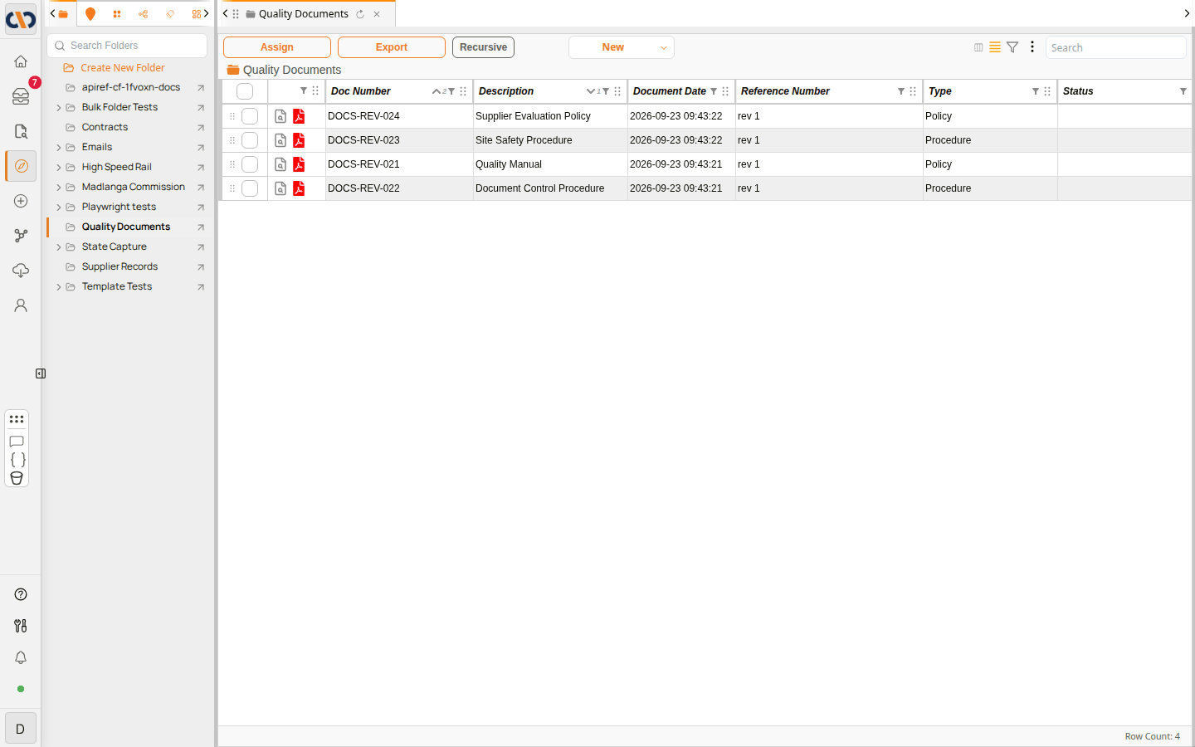
Task: Filter the Reference Number column funnel
Action: coord(901,91)
